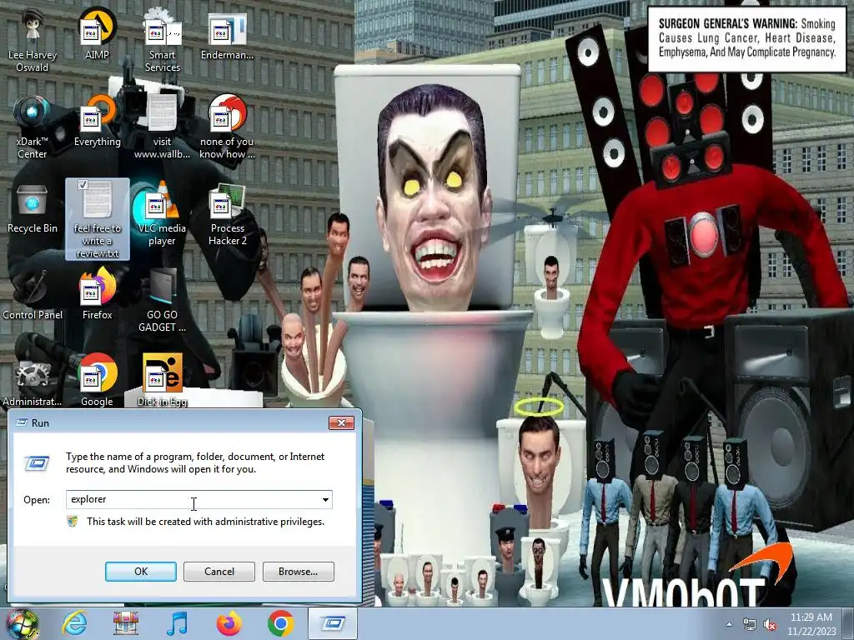The image size is (854, 640).
Task: Open the Lee Harvey Oswald desktop icon
Action: coord(33,41)
